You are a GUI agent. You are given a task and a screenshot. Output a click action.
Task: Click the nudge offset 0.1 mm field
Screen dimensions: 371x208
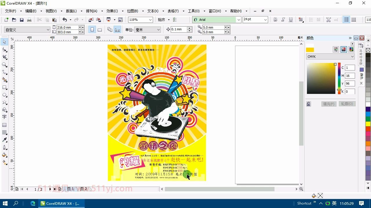[x=179, y=29]
